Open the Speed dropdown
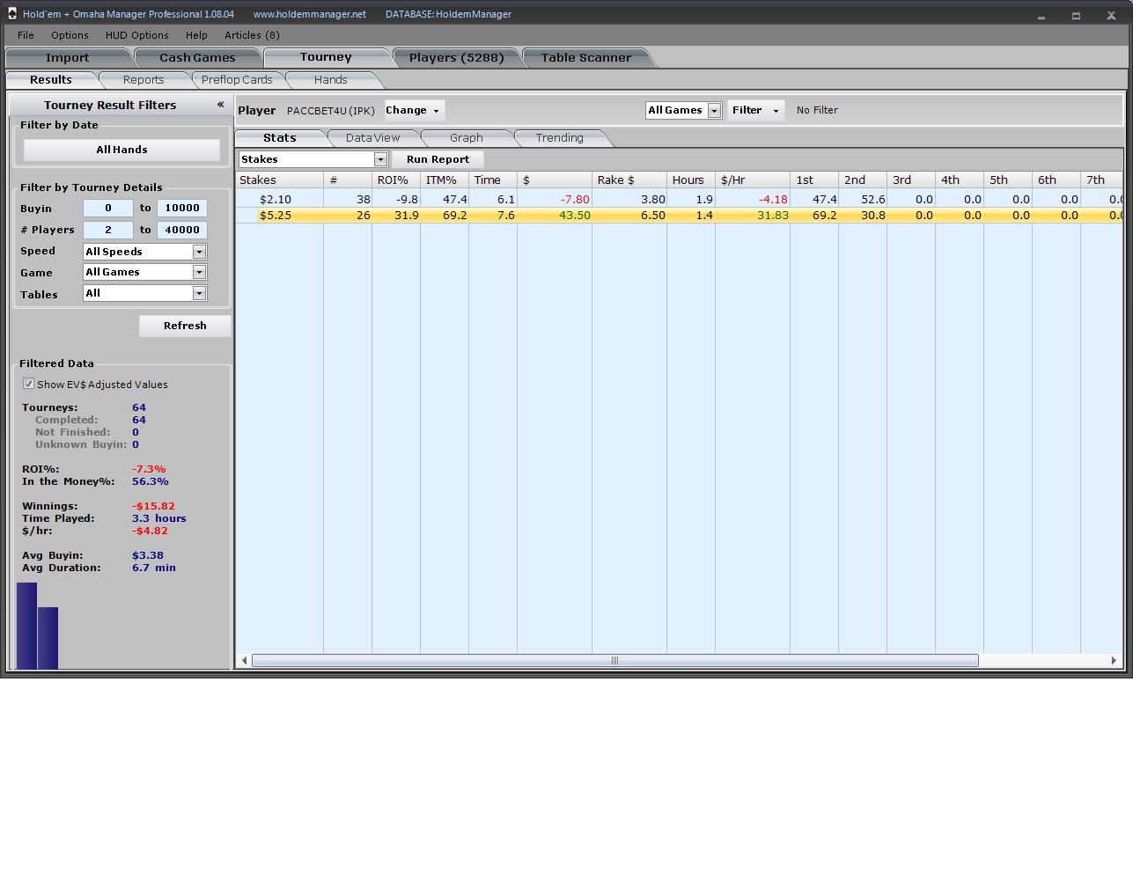Image resolution: width=1133 pixels, height=880 pixels. point(199,252)
